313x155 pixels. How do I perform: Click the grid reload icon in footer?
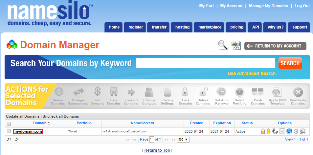click(x=16, y=140)
